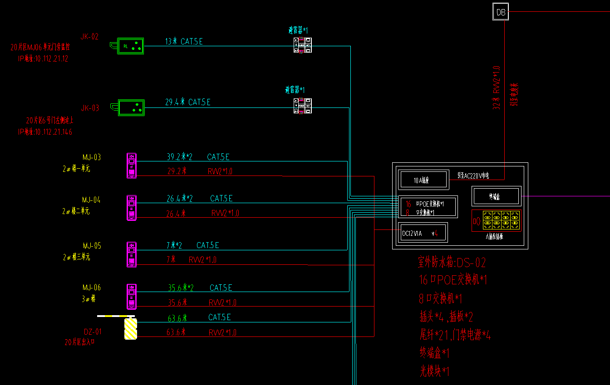Image resolution: width=610 pixels, height=385 pixels.
Task: Select the 光模块*1 text line
Action: (x=434, y=371)
